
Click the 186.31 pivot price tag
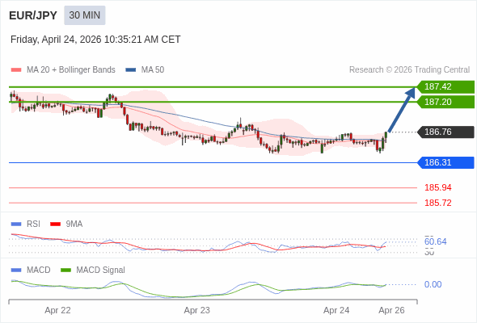pyautogui.click(x=445, y=162)
